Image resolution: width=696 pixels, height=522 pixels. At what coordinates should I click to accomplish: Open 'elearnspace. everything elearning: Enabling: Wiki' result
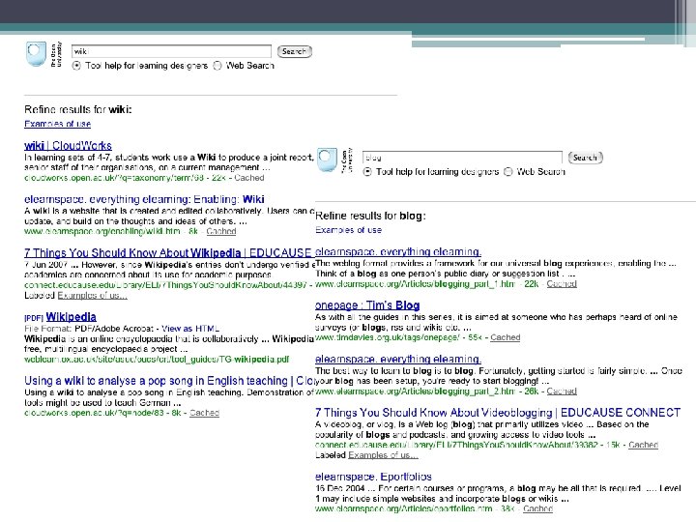click(x=144, y=199)
